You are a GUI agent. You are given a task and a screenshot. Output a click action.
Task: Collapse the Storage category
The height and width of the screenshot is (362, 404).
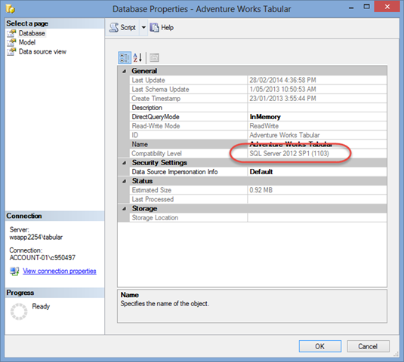[x=125, y=209]
